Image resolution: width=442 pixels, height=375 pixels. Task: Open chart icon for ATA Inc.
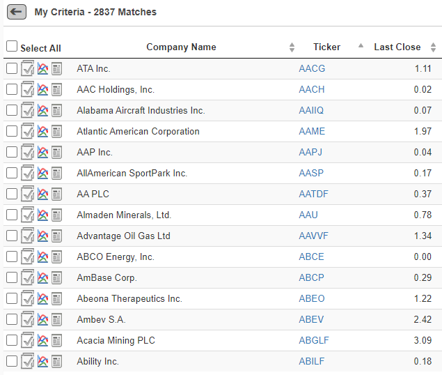[43, 68]
